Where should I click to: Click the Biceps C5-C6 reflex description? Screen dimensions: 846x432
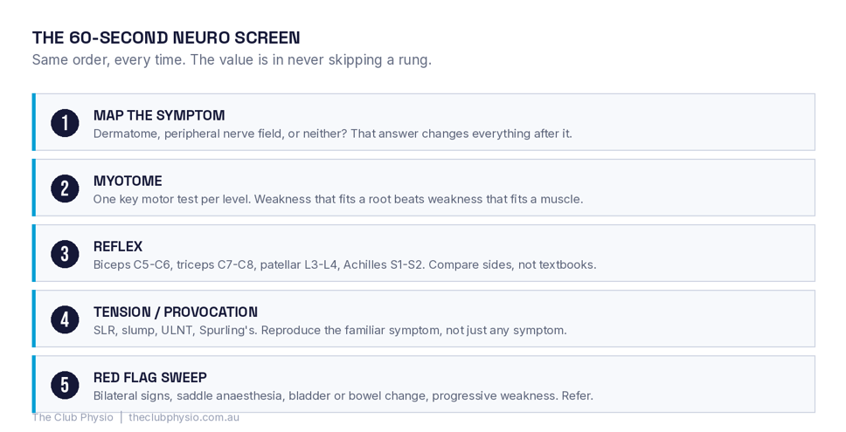point(344,265)
